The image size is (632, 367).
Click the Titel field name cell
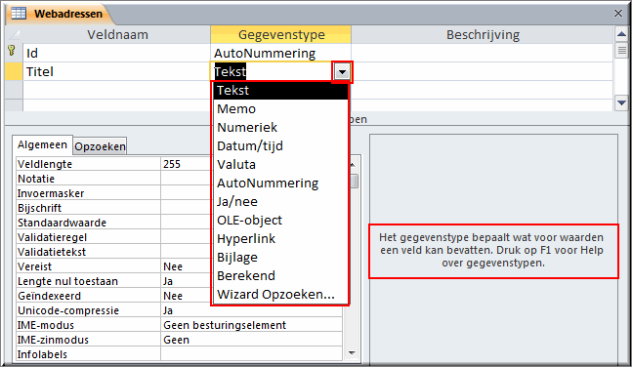(x=116, y=71)
